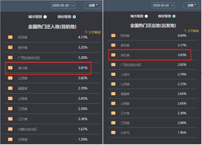Open the 文字解读 link in right panel
The height and width of the screenshot is (145, 202).
coord(193,31)
